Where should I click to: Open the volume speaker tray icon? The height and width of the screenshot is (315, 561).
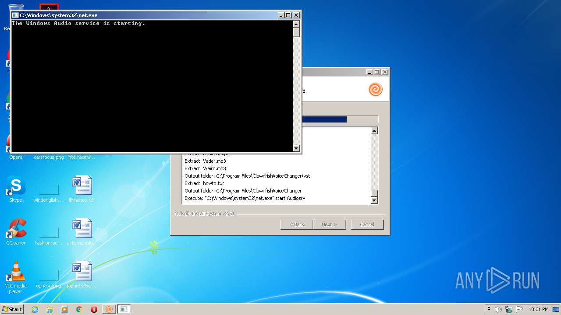coord(498,309)
